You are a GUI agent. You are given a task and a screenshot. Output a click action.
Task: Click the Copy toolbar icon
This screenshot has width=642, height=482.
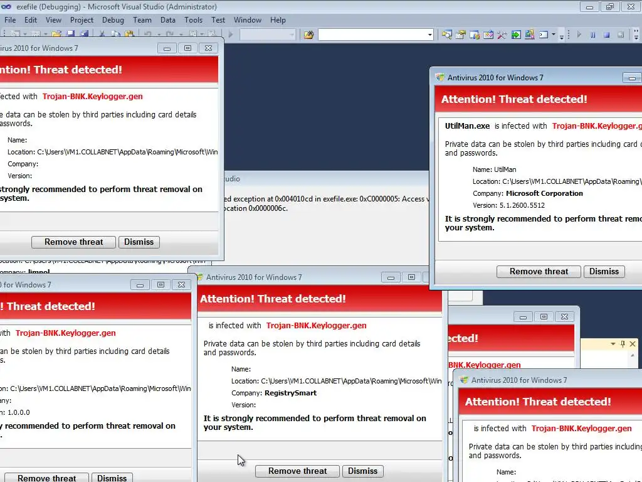click(116, 34)
